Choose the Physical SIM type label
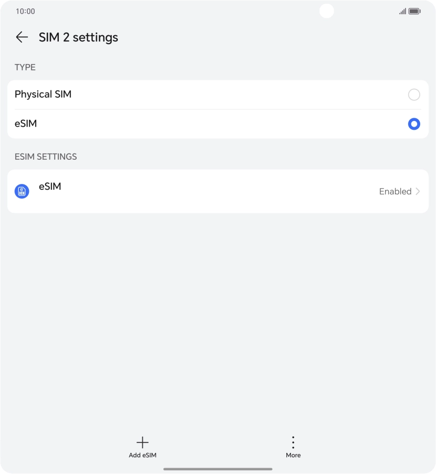 click(x=43, y=95)
